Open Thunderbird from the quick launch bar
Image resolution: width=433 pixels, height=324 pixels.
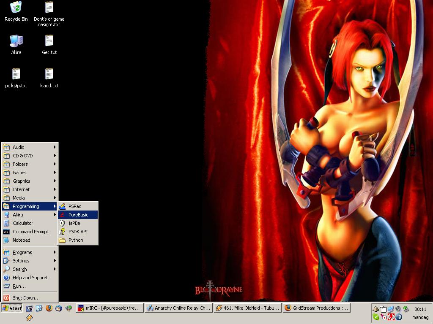coord(58,308)
